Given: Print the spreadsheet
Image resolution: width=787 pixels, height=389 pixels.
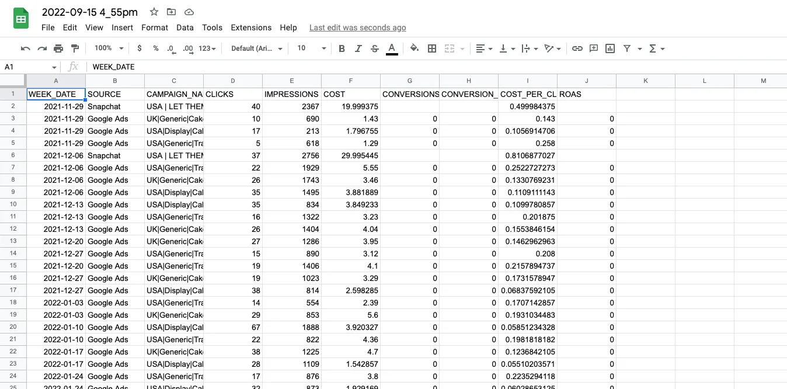Looking at the screenshot, I should tap(58, 48).
